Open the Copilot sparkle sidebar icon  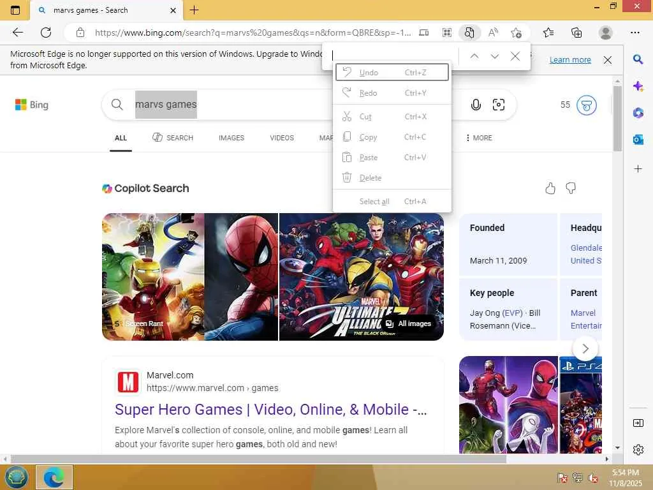[638, 86]
